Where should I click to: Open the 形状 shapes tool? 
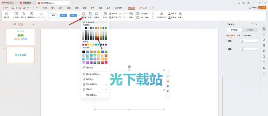click(x=24, y=15)
